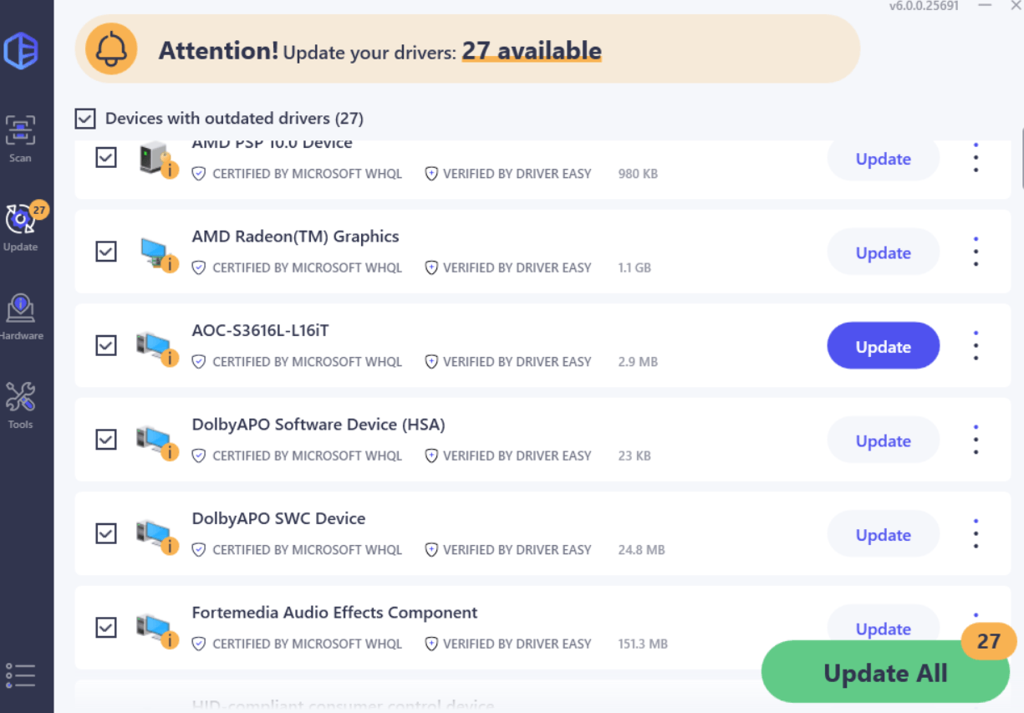Uncheck the AMD Radeon(TM) Graphics checkbox

[x=106, y=252]
